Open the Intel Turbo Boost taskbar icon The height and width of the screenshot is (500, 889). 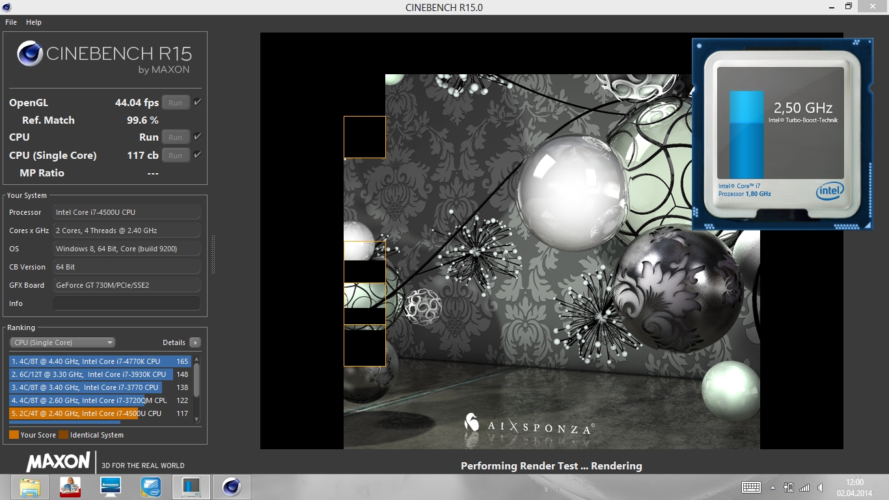tap(151, 487)
